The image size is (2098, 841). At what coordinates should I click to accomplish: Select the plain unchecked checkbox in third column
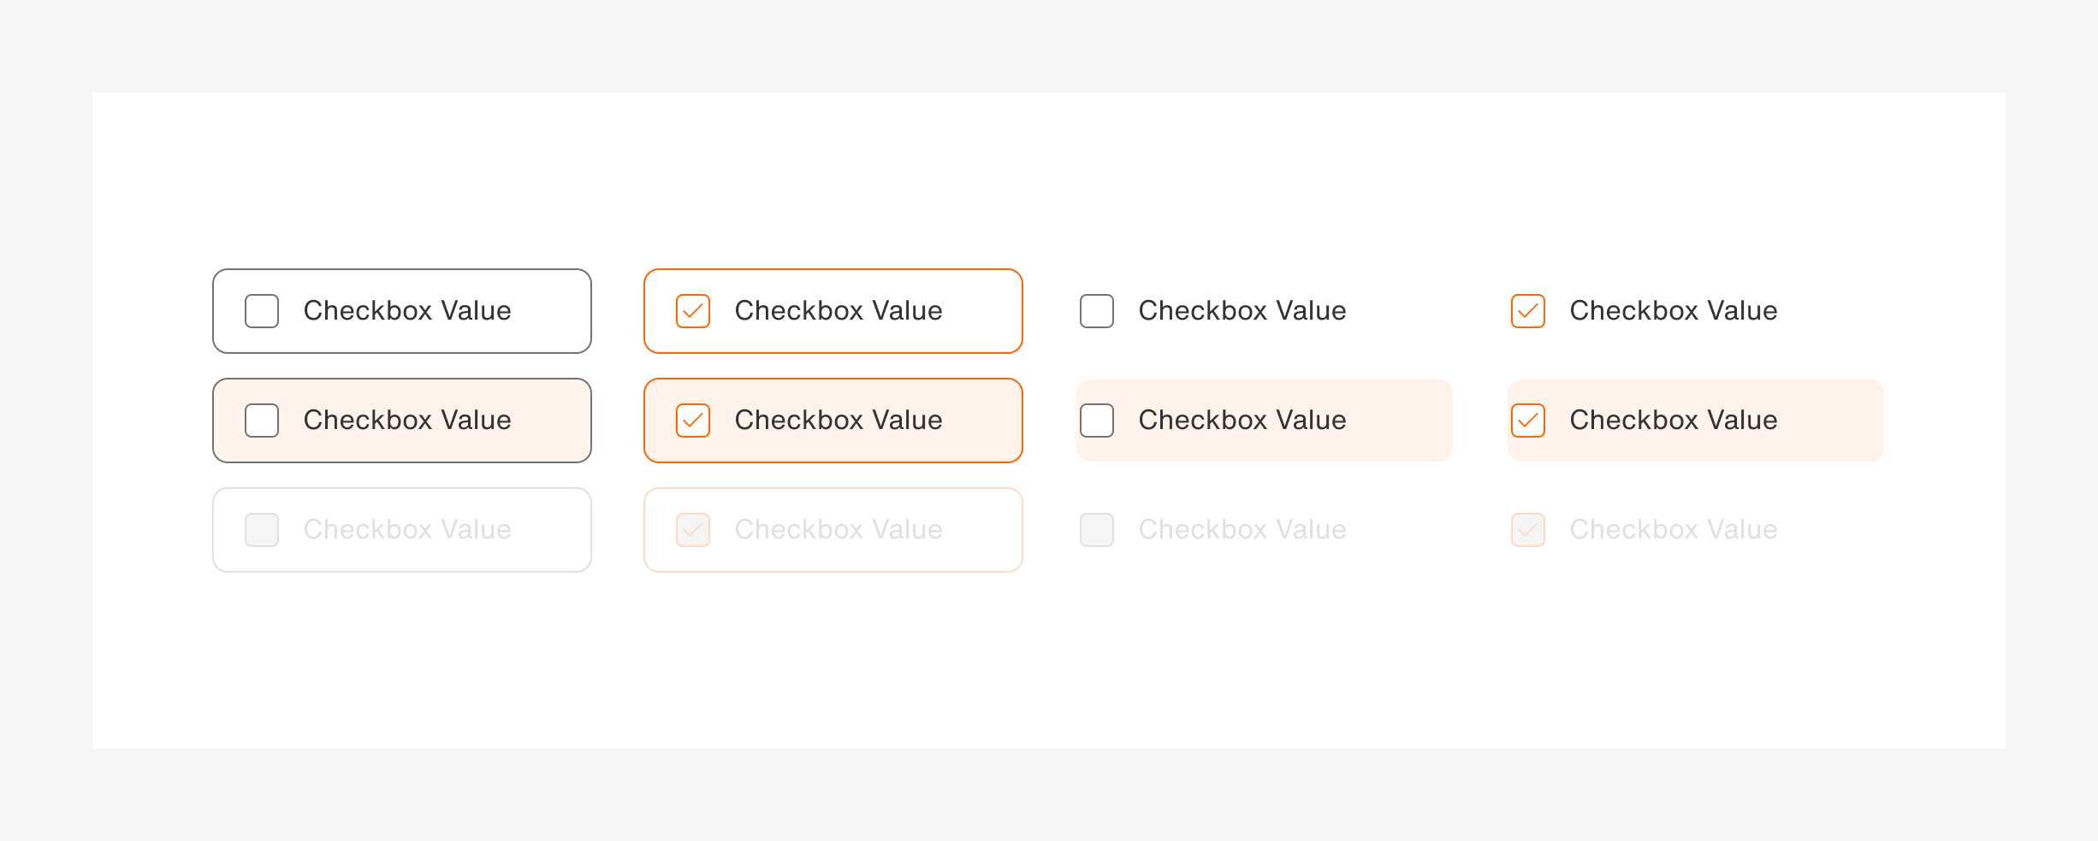click(x=1096, y=311)
